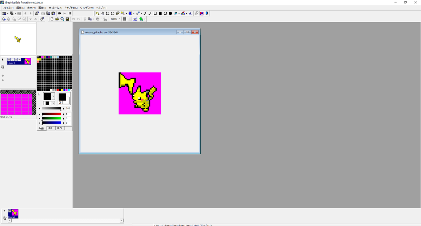Select the filled ellipse drawing tool

click(170, 13)
